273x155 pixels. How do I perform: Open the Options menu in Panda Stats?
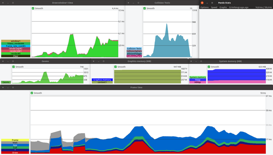coord(204,7)
